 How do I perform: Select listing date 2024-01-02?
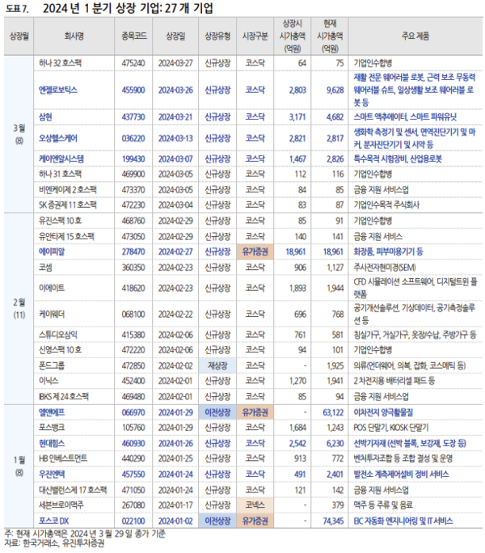175,521
